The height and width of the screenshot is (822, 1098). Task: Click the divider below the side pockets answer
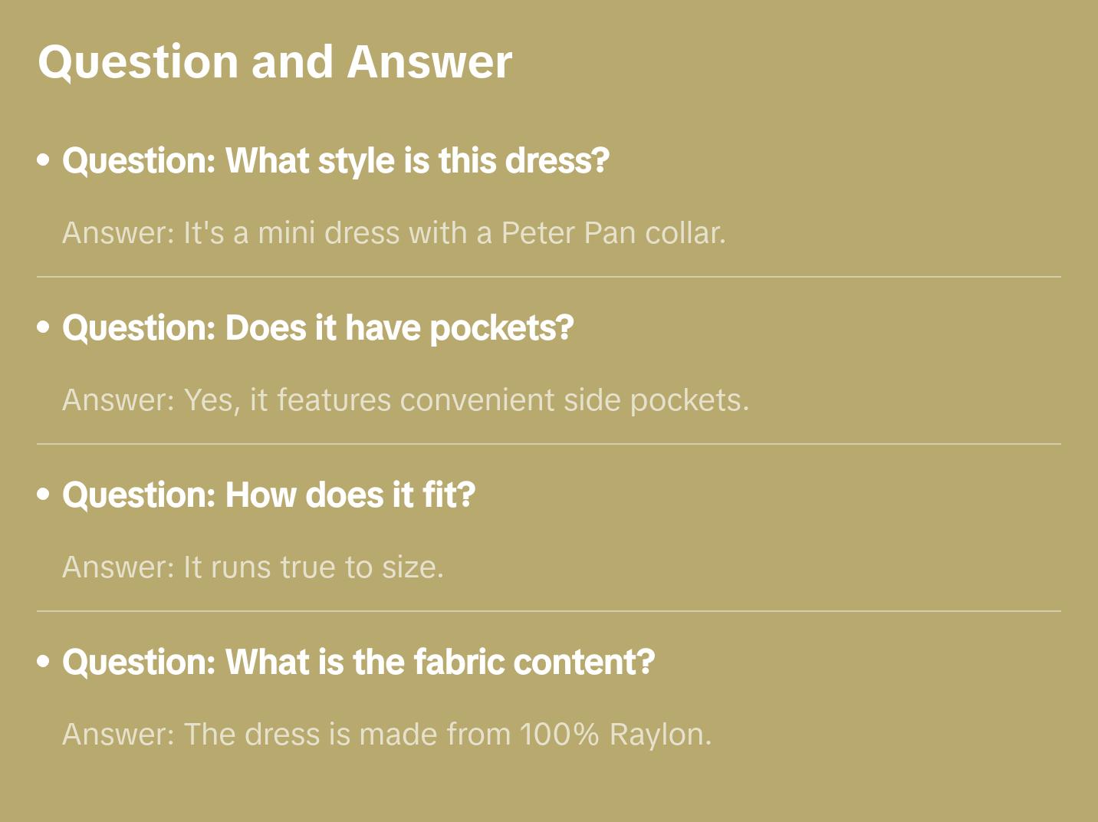click(549, 444)
